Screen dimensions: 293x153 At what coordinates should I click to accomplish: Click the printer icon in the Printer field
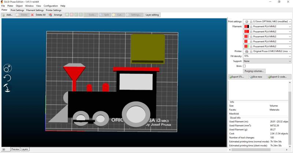click(x=246, y=51)
